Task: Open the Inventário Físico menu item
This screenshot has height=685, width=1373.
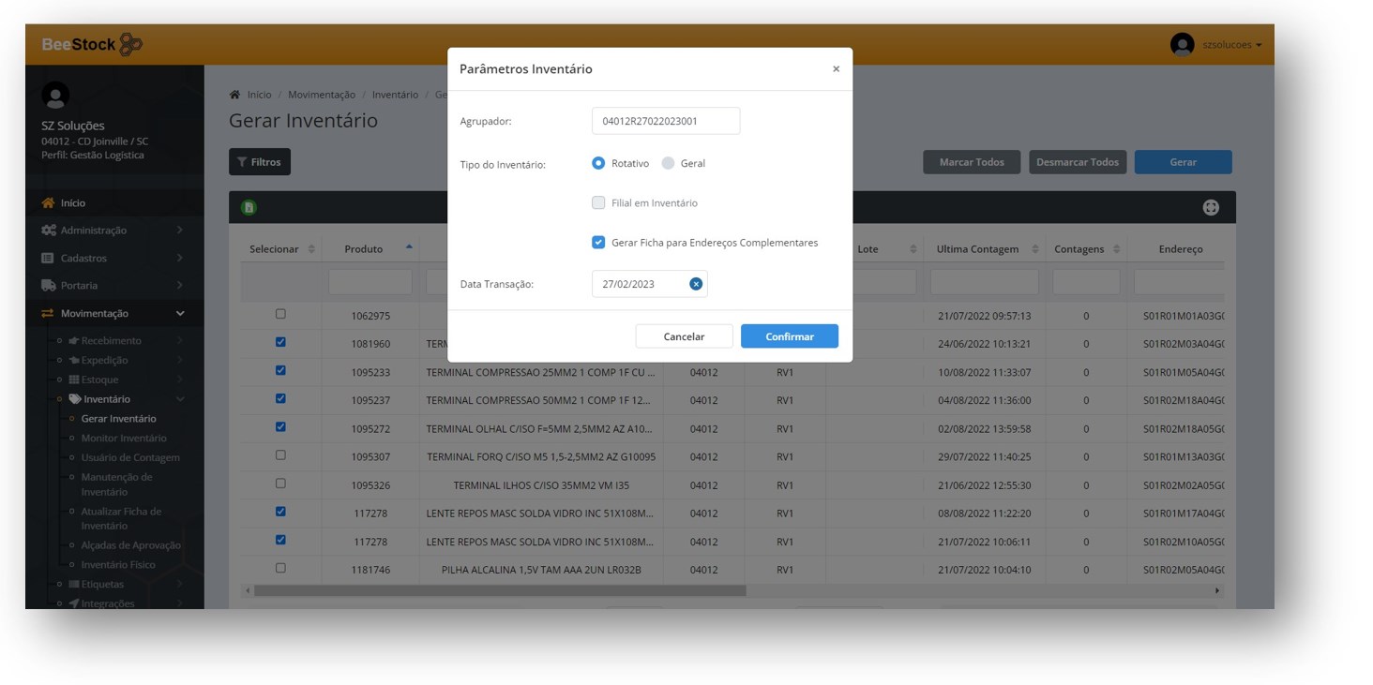Action: (x=118, y=565)
